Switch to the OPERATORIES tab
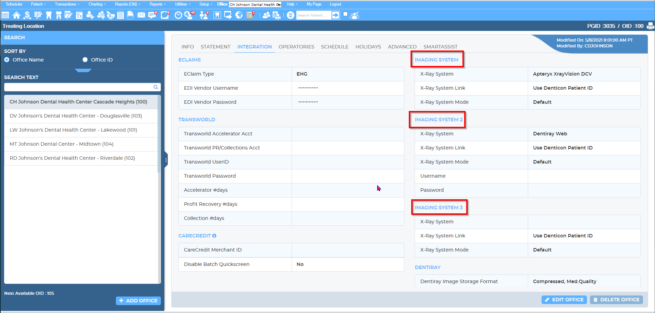 point(296,47)
